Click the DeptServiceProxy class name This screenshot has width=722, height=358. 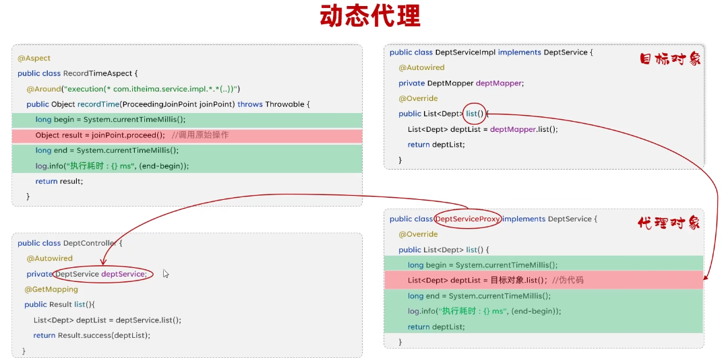(467, 219)
